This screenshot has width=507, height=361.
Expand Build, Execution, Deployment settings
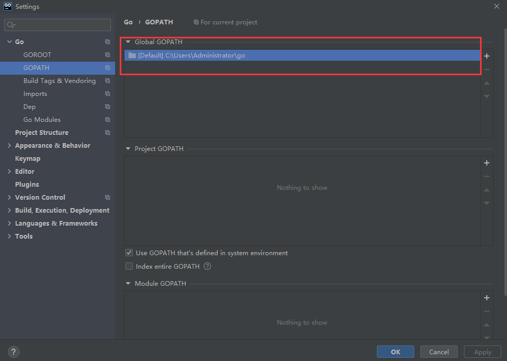[x=9, y=210]
